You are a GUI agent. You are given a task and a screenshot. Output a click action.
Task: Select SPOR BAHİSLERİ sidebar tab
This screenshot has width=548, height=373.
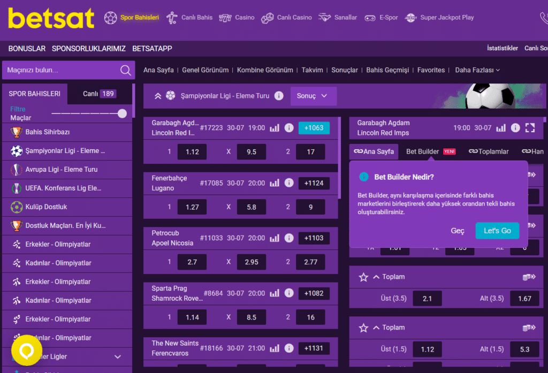click(35, 94)
